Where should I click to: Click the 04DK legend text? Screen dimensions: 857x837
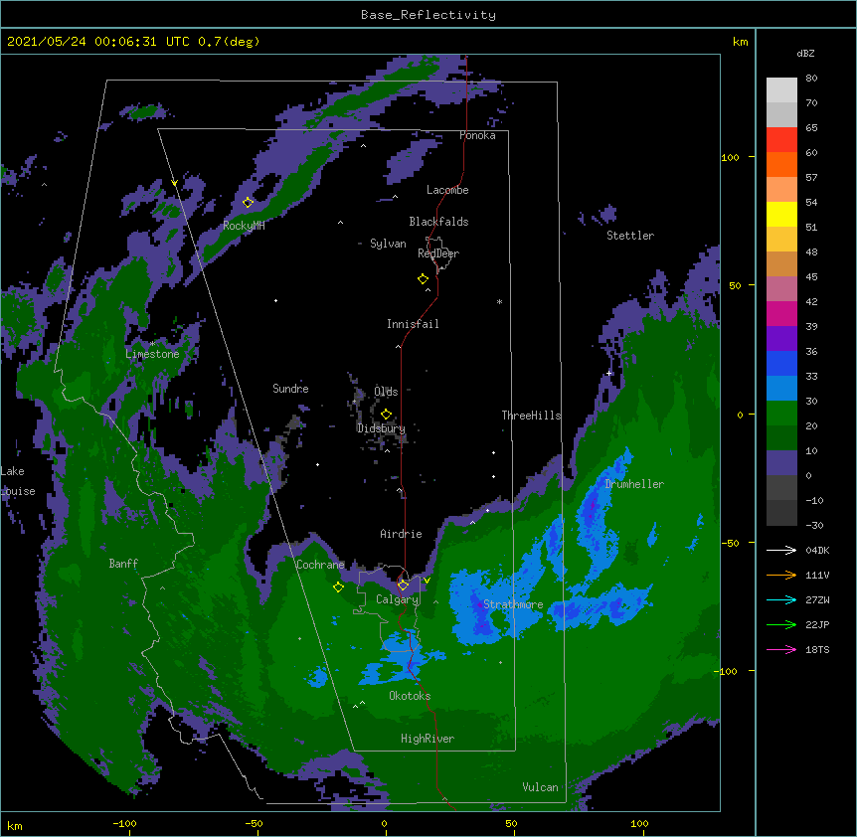click(x=817, y=550)
